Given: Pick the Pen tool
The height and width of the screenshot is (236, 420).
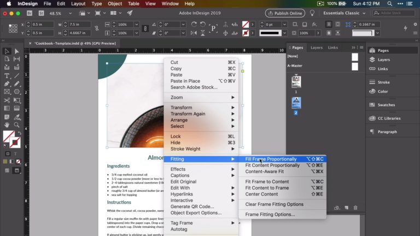Looking at the screenshot, I should (7, 84).
